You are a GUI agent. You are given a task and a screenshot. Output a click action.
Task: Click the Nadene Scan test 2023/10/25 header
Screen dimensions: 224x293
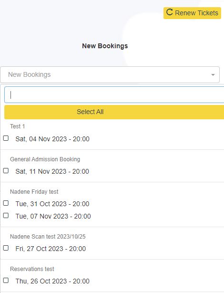pyautogui.click(x=48, y=237)
